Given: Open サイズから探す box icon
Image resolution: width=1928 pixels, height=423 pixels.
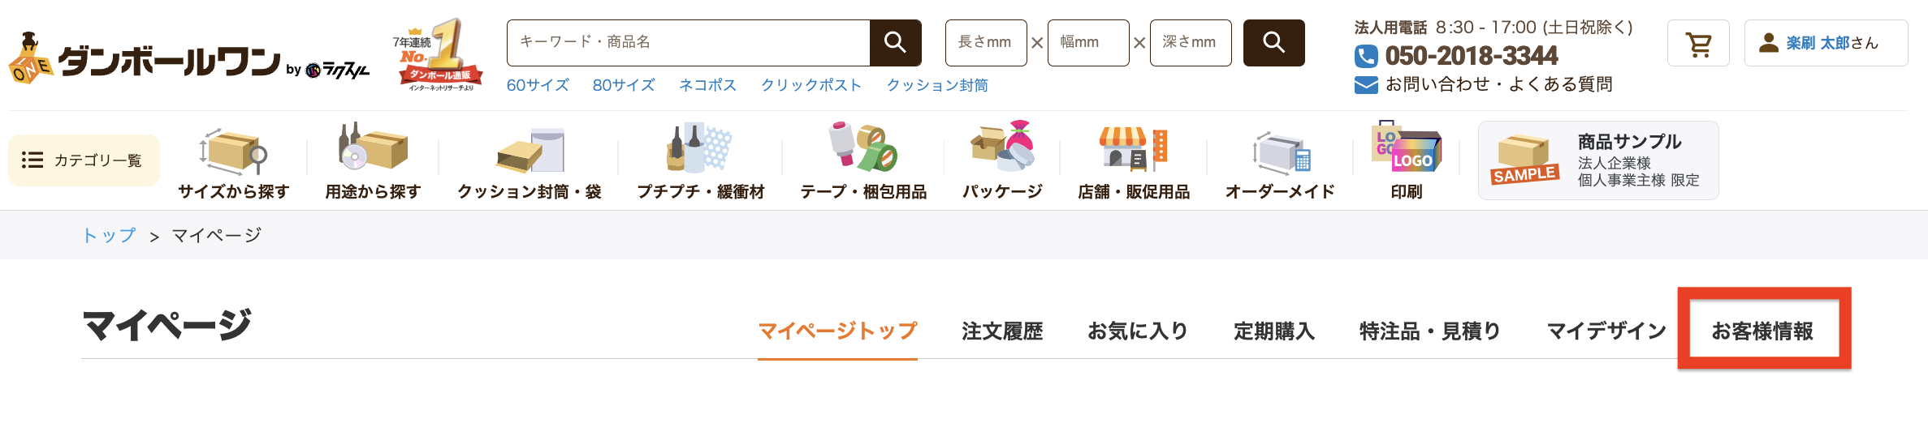Looking at the screenshot, I should [x=234, y=151].
